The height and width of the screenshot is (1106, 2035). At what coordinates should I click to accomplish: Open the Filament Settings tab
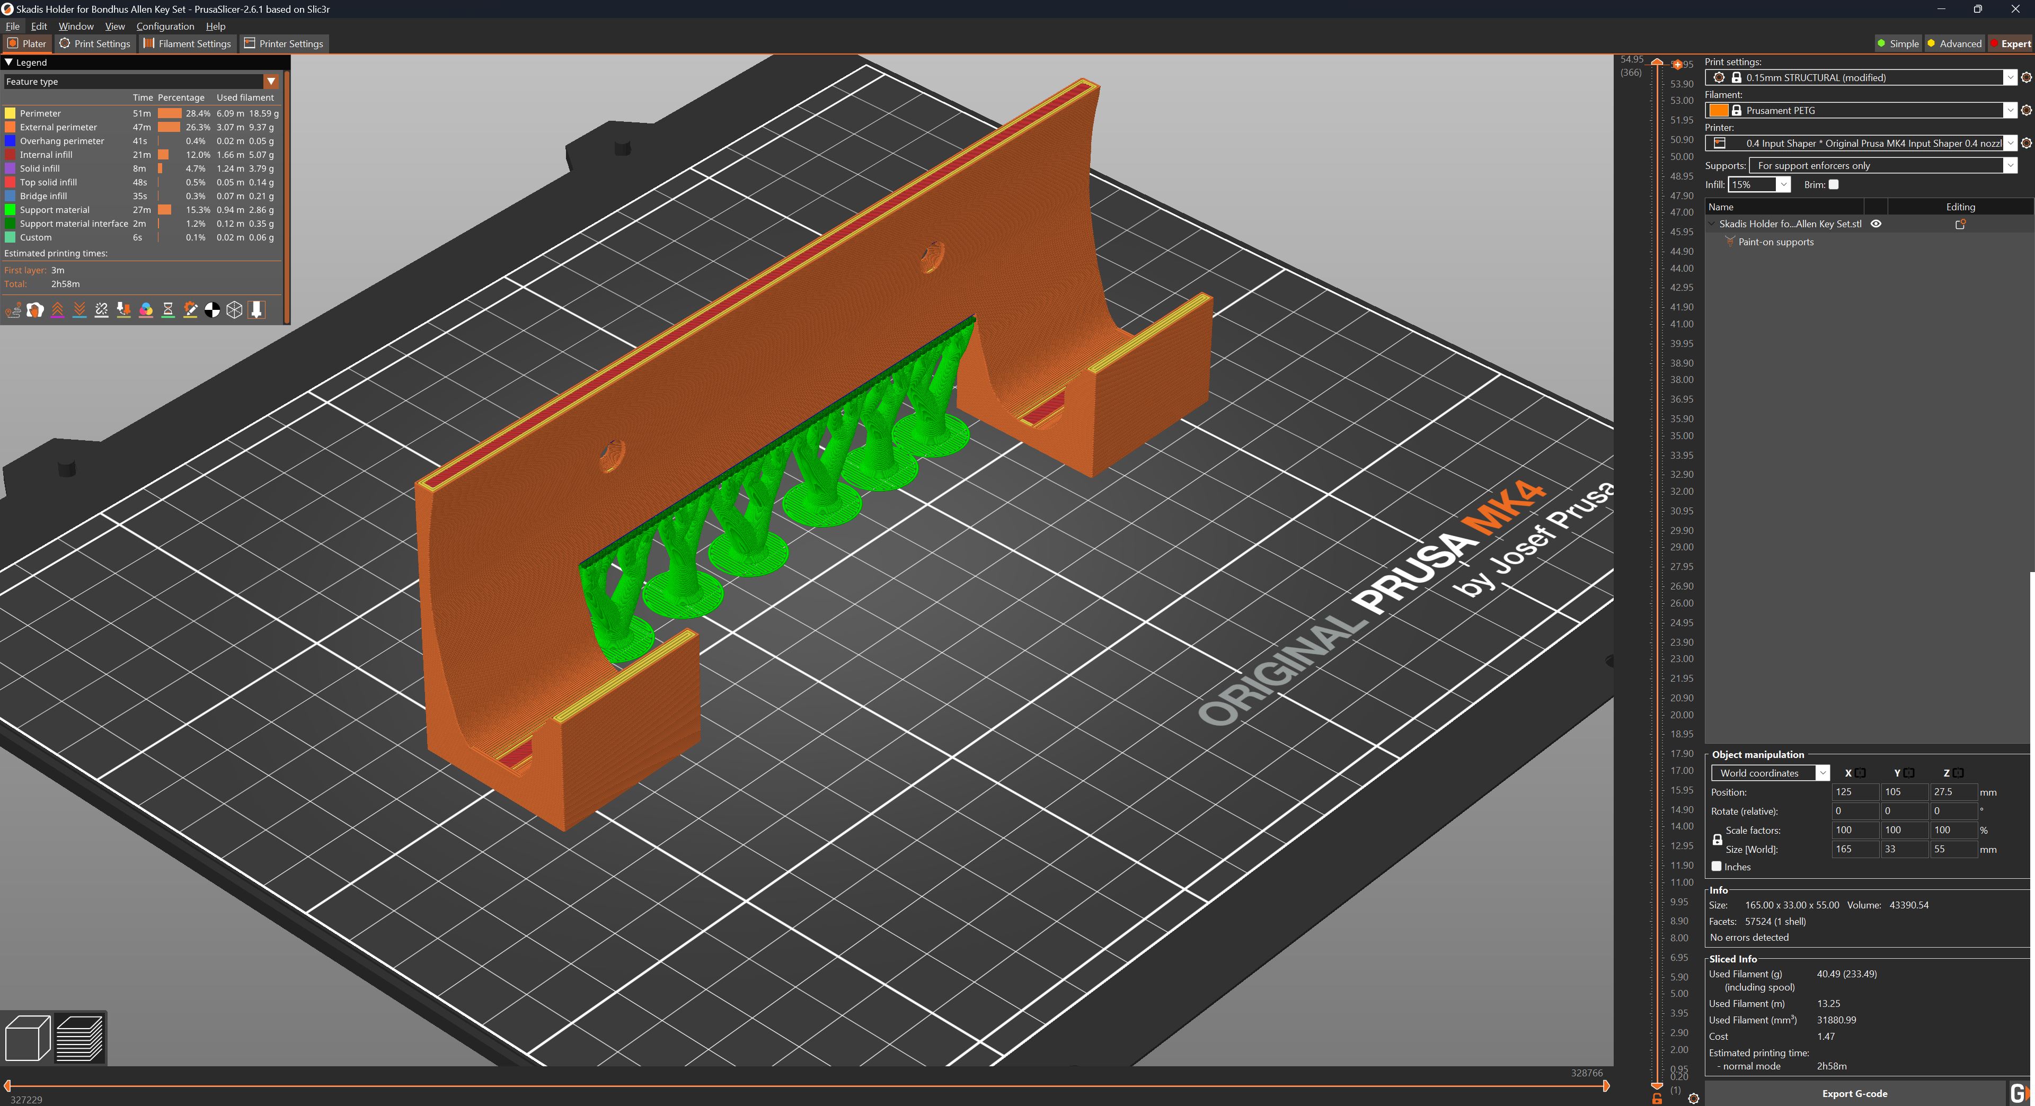coord(187,43)
